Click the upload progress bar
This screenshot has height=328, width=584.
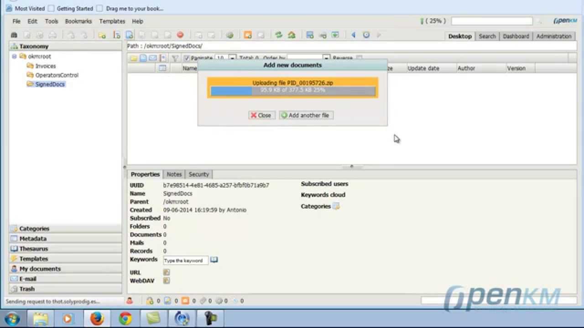click(x=292, y=91)
